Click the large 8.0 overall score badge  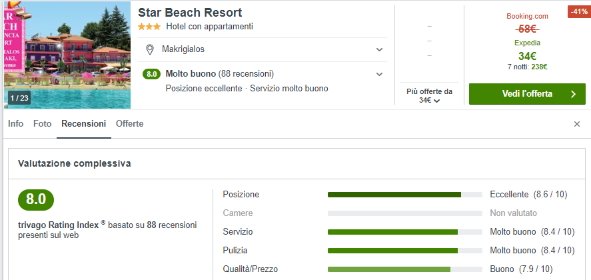coord(36,199)
